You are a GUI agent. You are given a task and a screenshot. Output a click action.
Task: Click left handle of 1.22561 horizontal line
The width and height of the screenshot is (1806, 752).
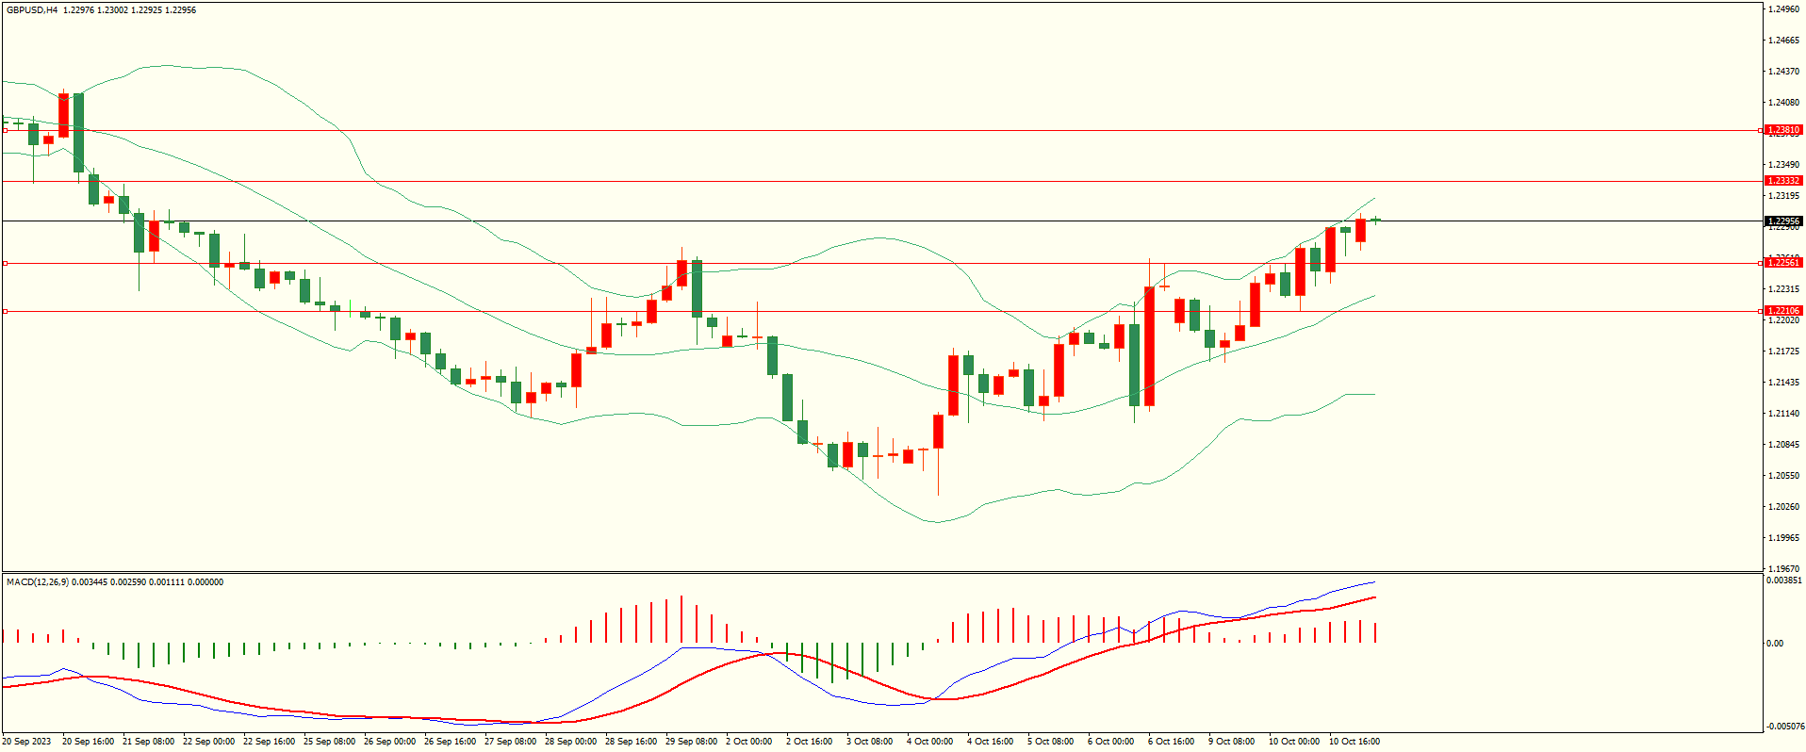[6, 264]
